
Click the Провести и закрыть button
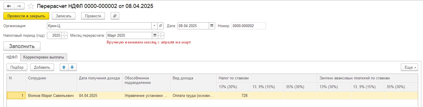[26, 16]
